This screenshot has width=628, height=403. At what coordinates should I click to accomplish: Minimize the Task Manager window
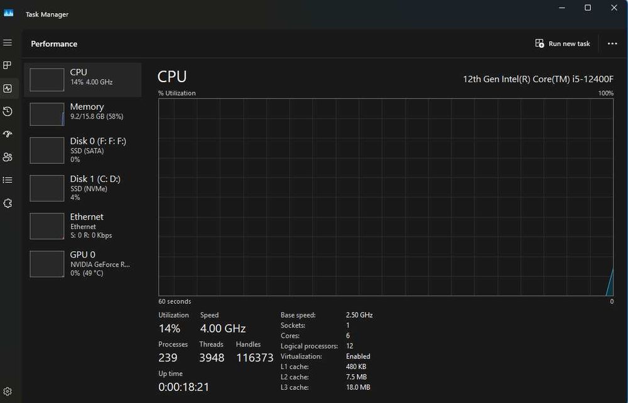[562, 8]
